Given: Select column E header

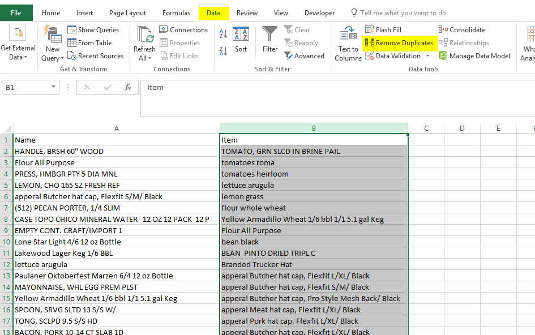Looking at the screenshot, I should [x=498, y=128].
